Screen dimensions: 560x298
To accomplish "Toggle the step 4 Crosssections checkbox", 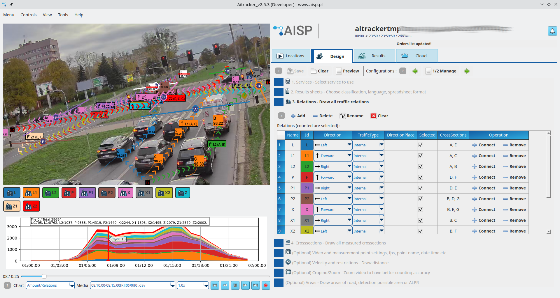I will pos(279,243).
